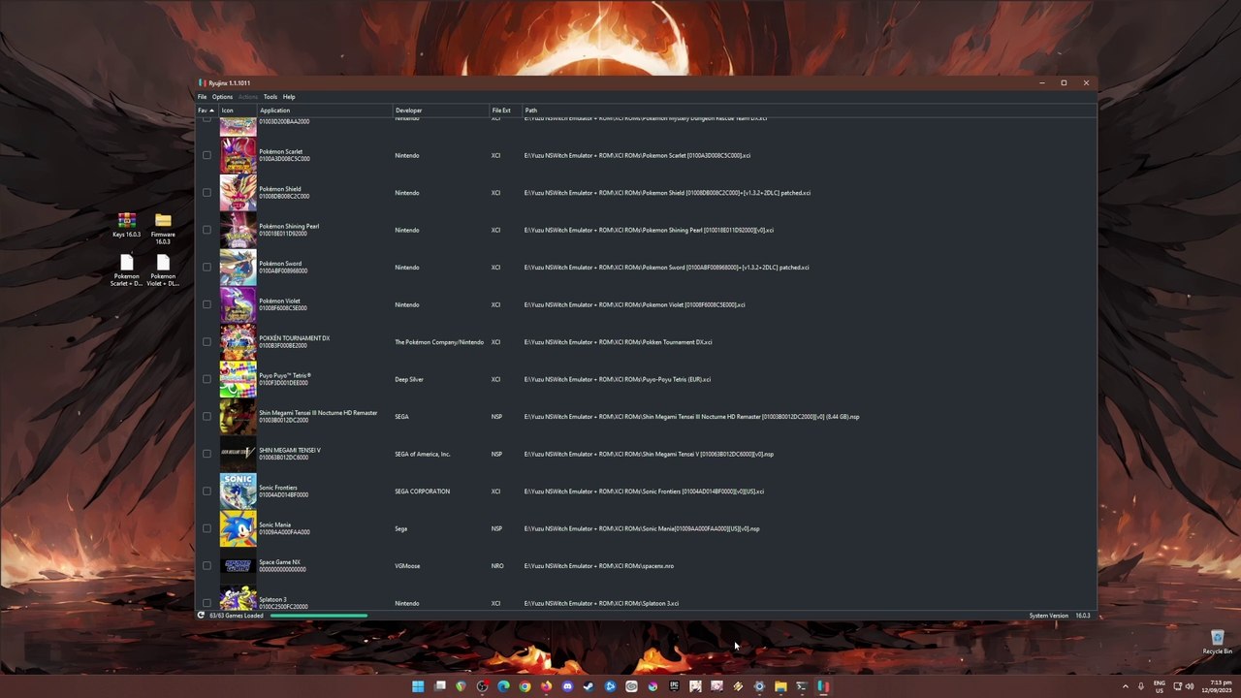Mark Pokémon Shield as favorite

point(207,193)
